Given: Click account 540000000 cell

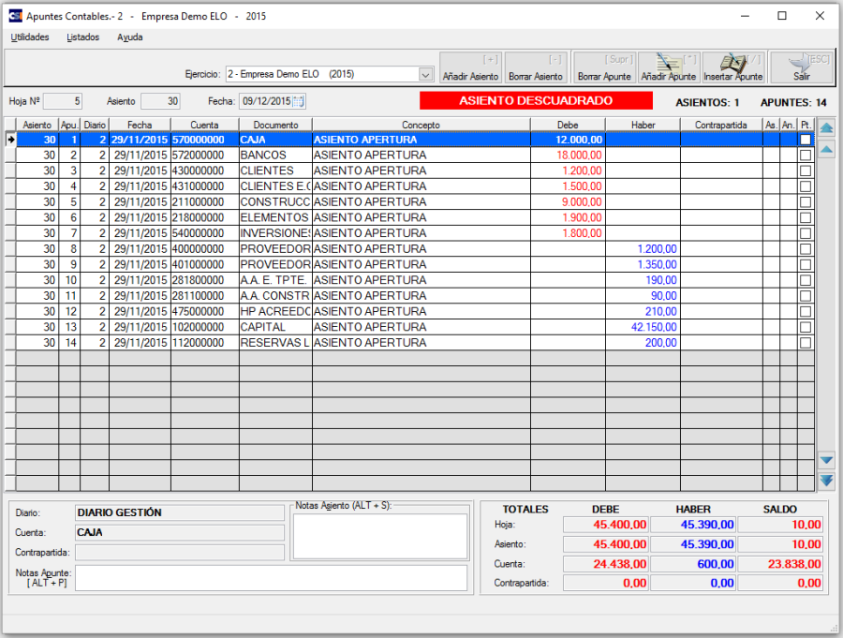Looking at the screenshot, I should point(204,233).
